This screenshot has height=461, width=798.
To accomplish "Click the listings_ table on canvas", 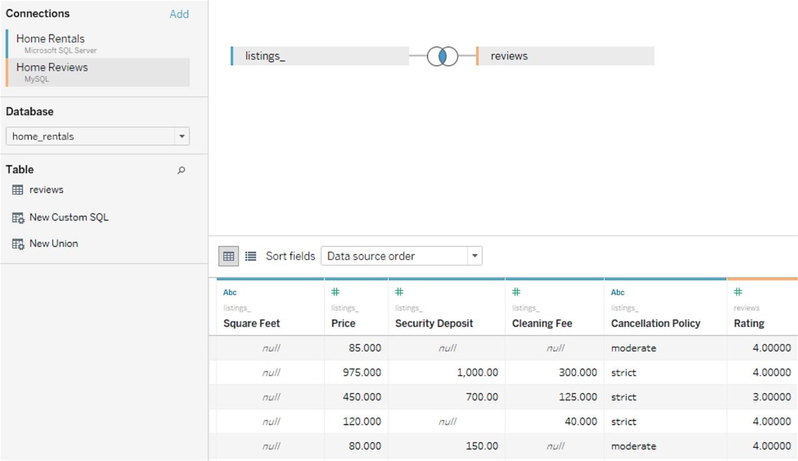I will pos(320,56).
